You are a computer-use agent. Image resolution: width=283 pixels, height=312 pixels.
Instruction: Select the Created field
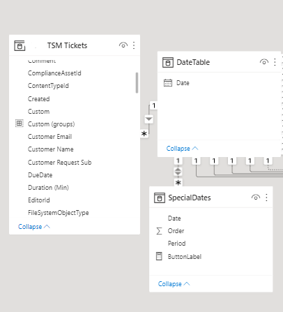38,99
